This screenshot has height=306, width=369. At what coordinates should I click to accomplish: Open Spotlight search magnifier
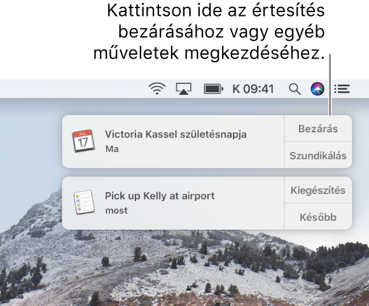point(295,89)
